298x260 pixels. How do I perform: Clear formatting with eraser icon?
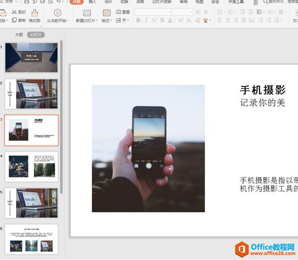coord(198,20)
